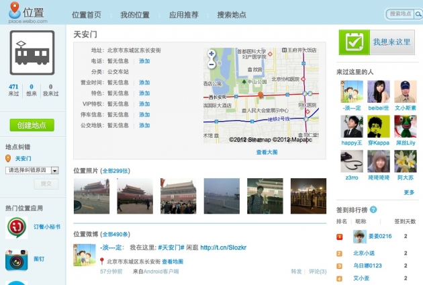Click 评论(3) on the weibo post
Viewport: 423px width, 285px height.
pos(318,272)
